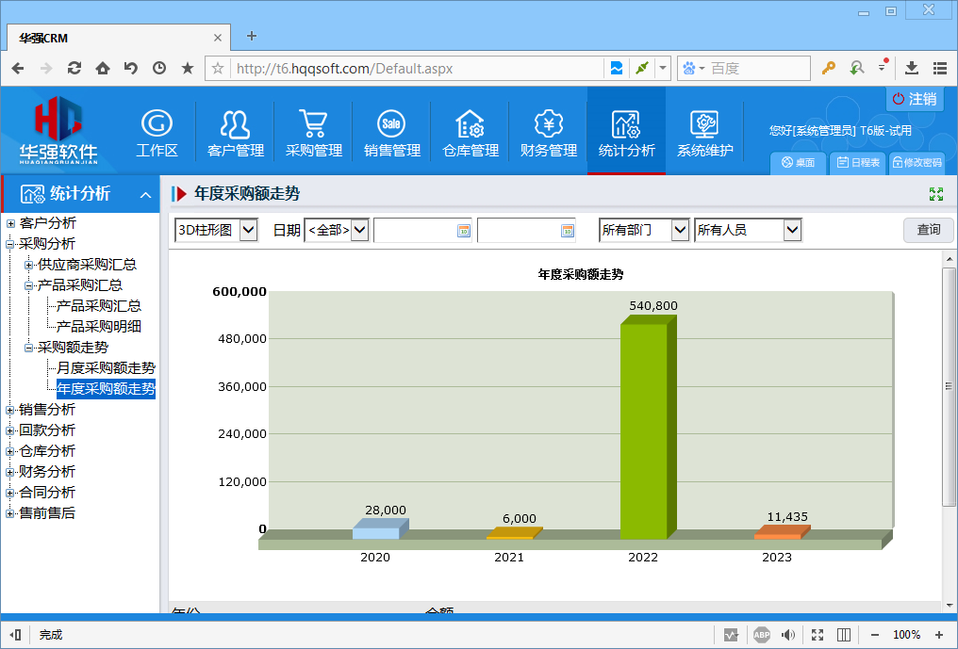
Task: Open the 月度采购额走势 report
Action: 107,368
